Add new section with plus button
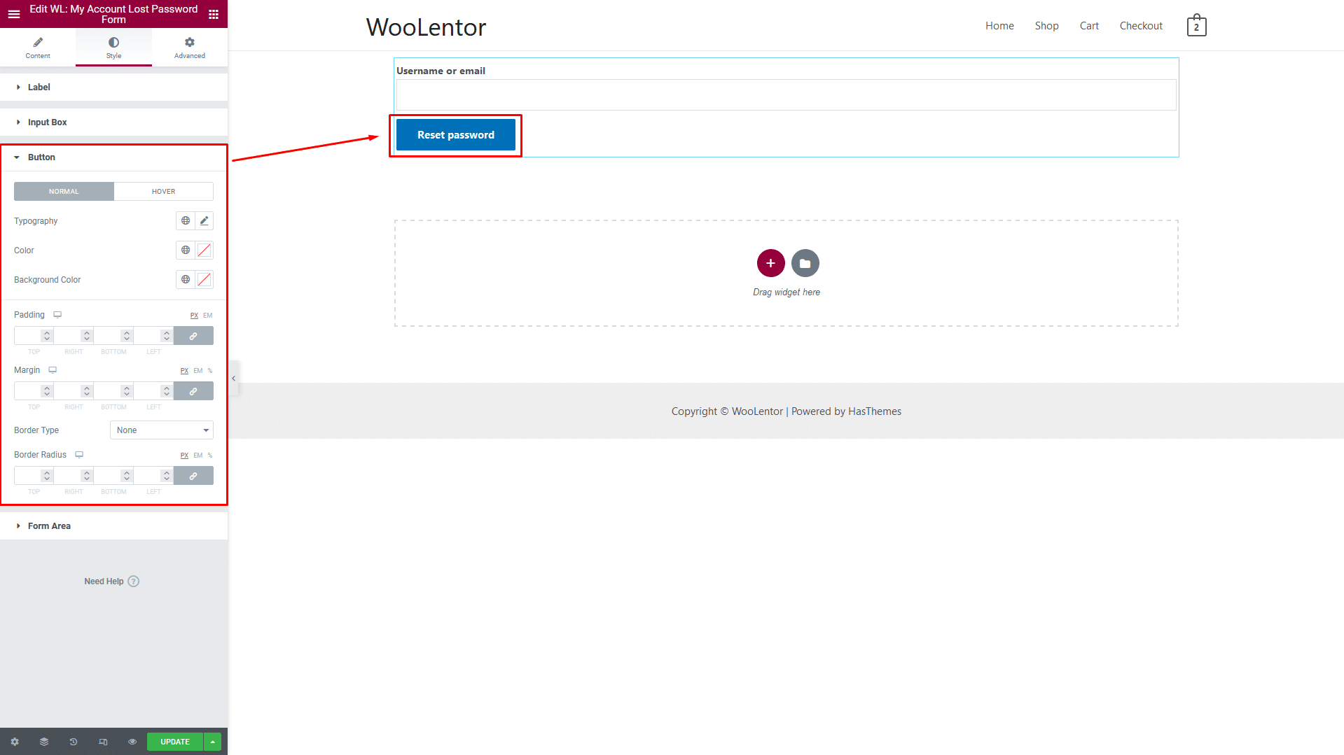 [770, 264]
